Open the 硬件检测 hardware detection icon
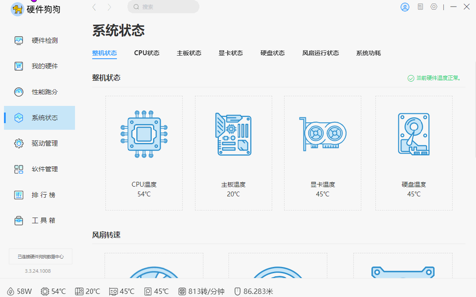 click(x=18, y=40)
